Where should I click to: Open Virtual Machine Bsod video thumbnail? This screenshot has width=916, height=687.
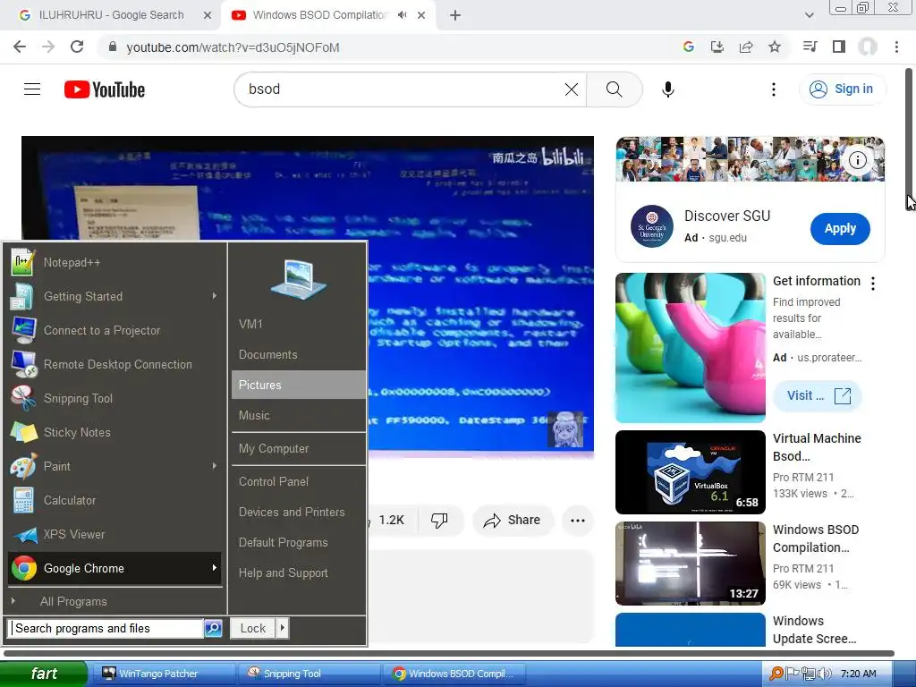click(690, 472)
